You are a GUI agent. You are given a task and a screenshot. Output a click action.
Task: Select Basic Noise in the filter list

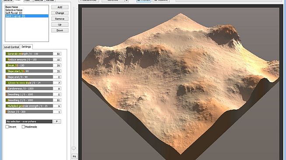27,7
